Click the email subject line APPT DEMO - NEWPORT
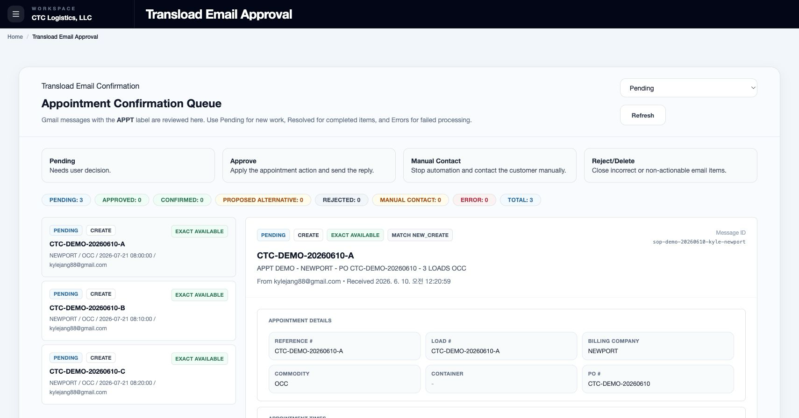 pos(362,268)
